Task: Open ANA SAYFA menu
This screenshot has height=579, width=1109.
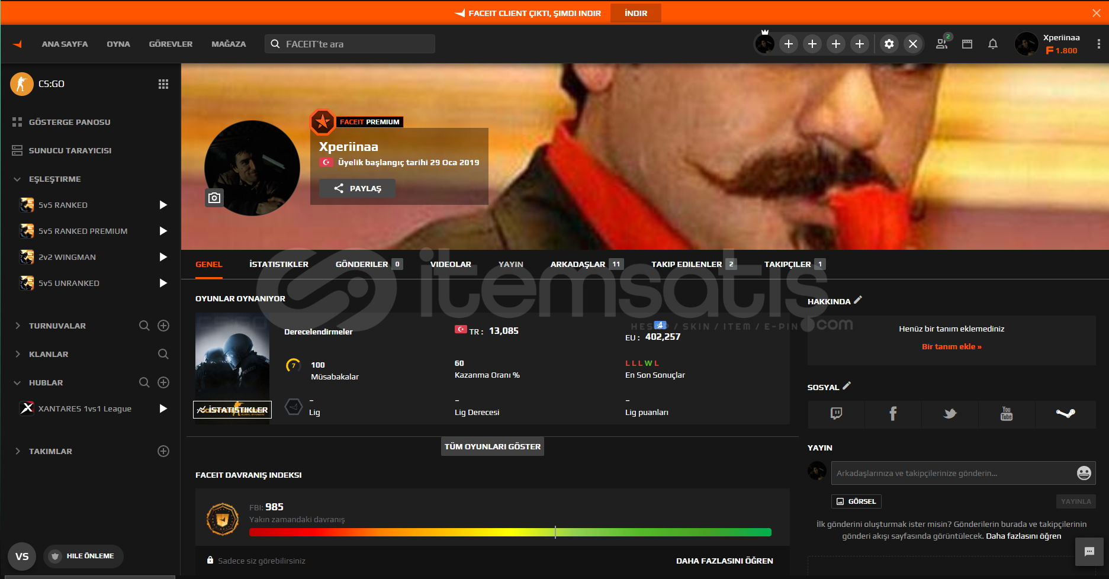Action: [x=65, y=44]
